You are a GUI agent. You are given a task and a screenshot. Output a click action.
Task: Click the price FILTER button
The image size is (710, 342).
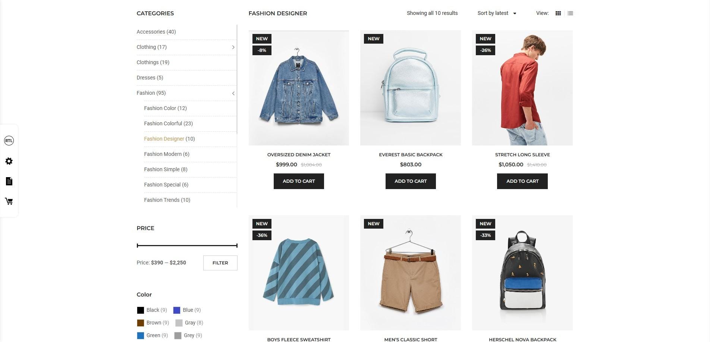(220, 263)
